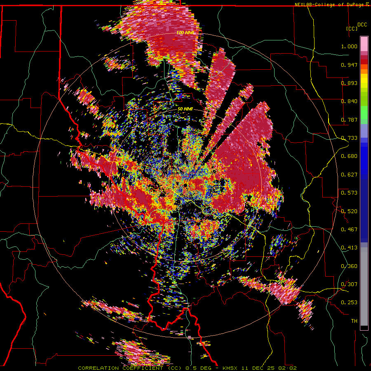Viewport: 371px width, 371px height.
Task: Click the 0.253 scale value
Action: click(x=349, y=303)
